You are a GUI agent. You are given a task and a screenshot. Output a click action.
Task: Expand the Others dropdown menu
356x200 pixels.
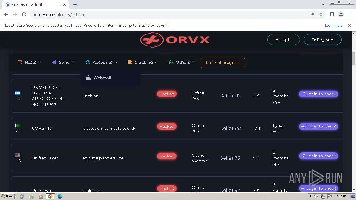point(182,62)
